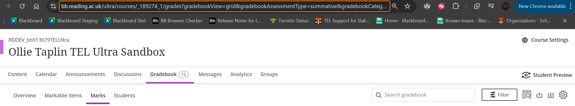Open the Chrome three-dot menu
This screenshot has height=106, width=575.
(x=571, y=6)
